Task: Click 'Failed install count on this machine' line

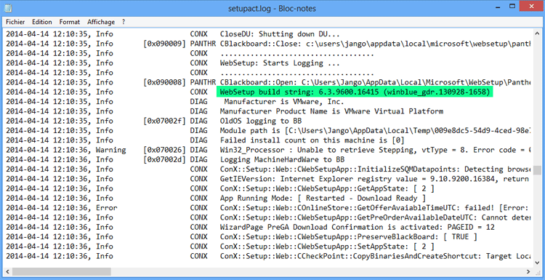Action: 312,140
